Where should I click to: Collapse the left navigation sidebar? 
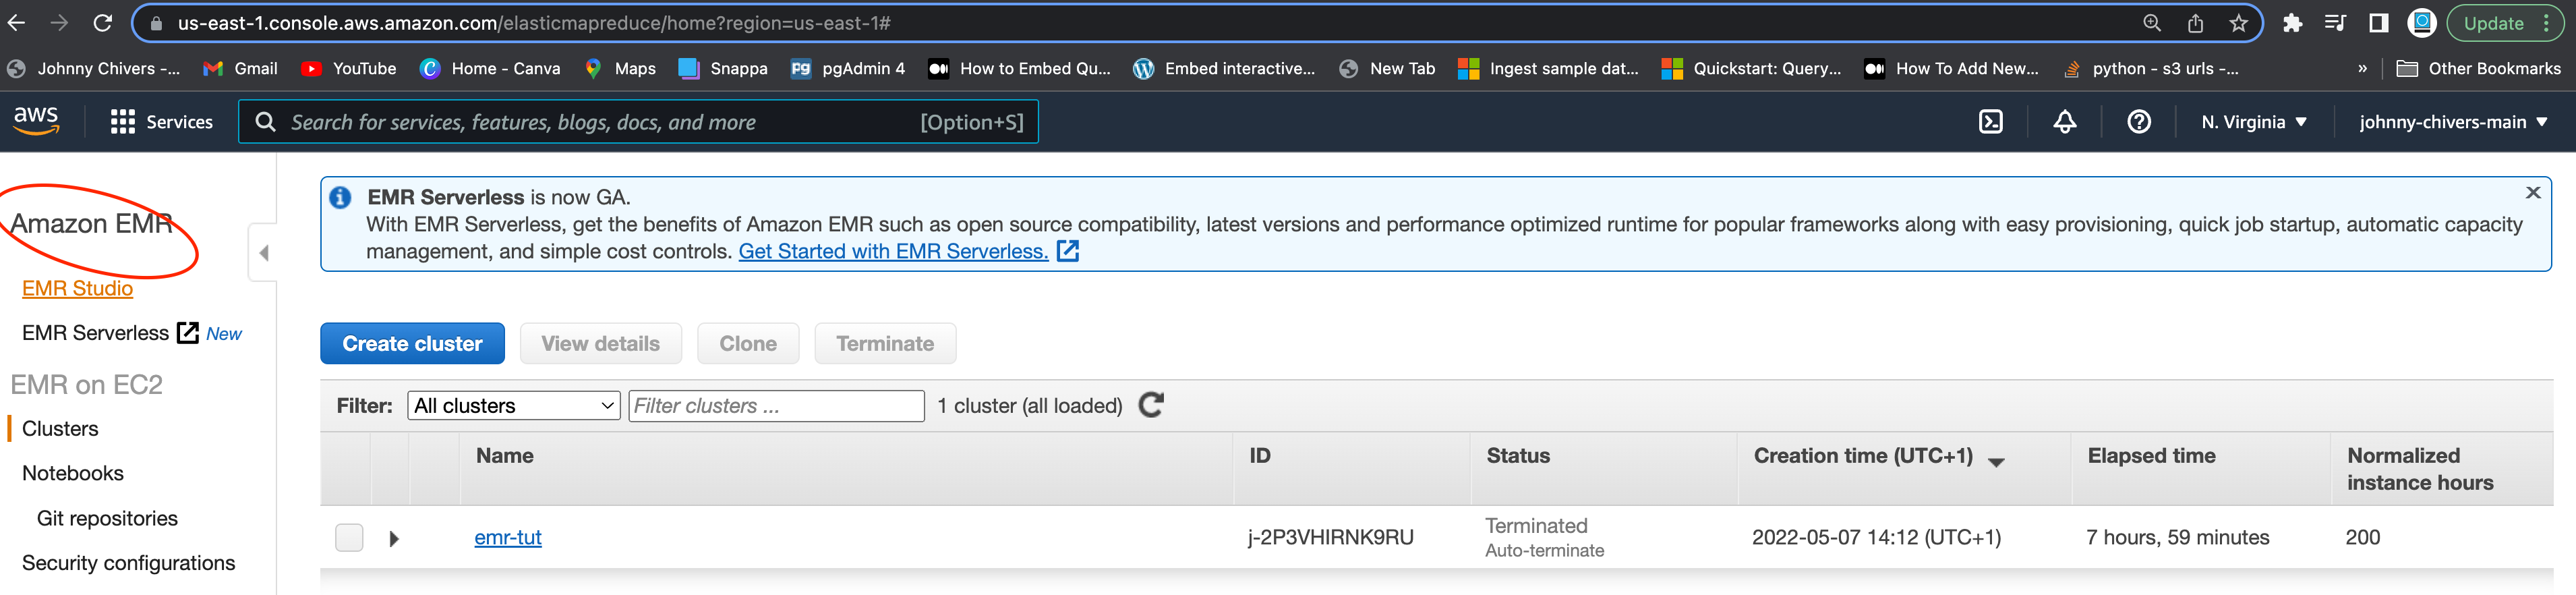point(263,253)
